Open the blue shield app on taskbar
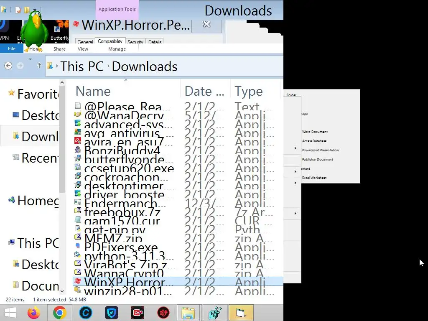The height and width of the screenshot is (321, 428). point(111,313)
